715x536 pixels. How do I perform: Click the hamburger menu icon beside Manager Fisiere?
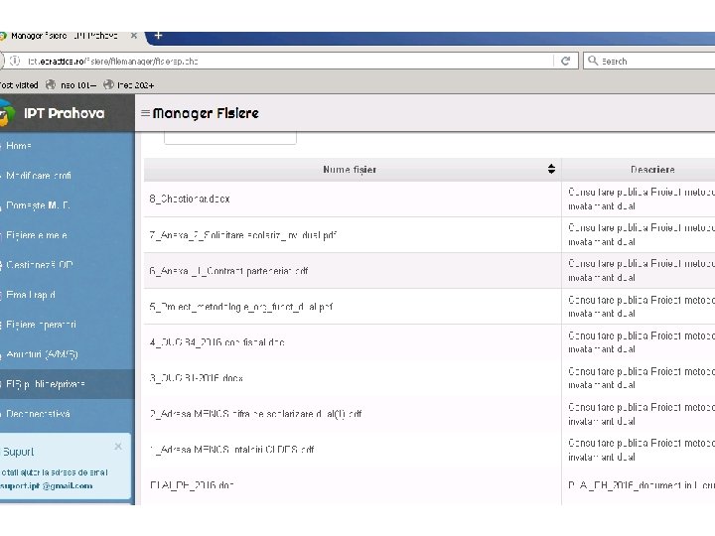pos(145,113)
